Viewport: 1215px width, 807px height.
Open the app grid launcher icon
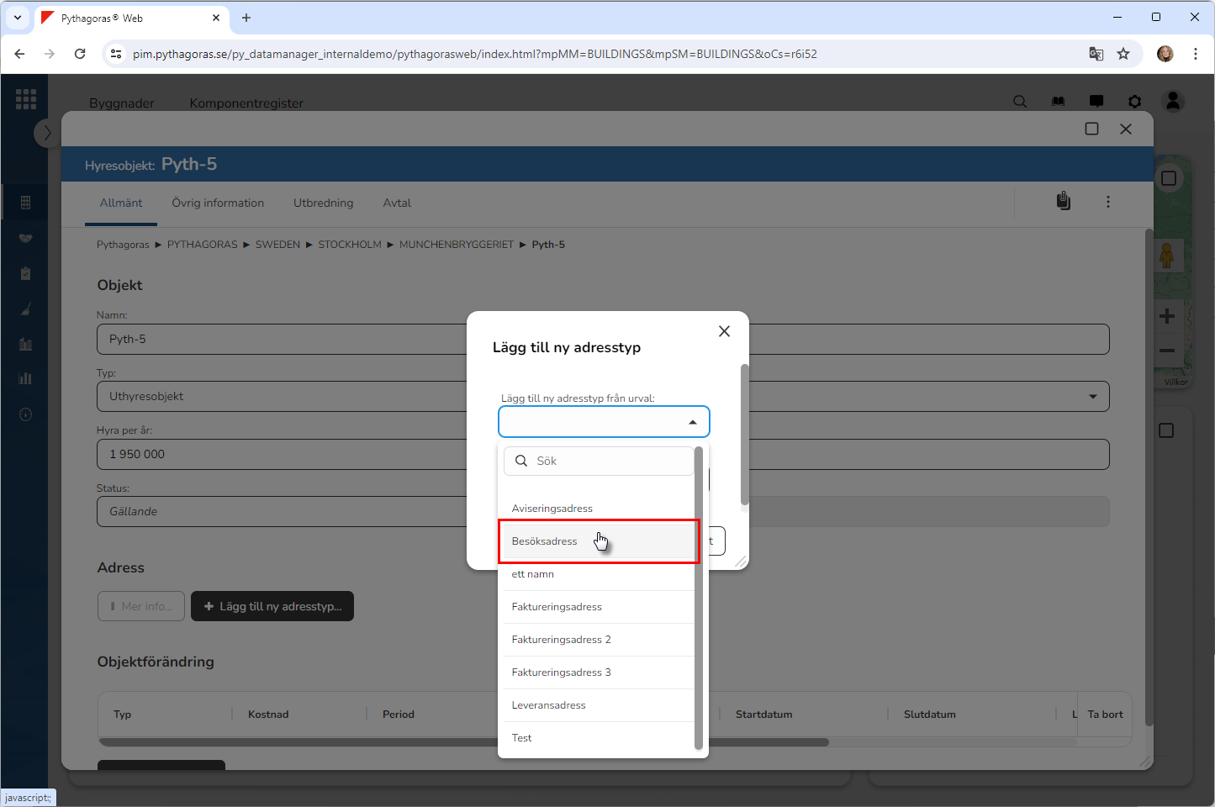tap(26, 99)
